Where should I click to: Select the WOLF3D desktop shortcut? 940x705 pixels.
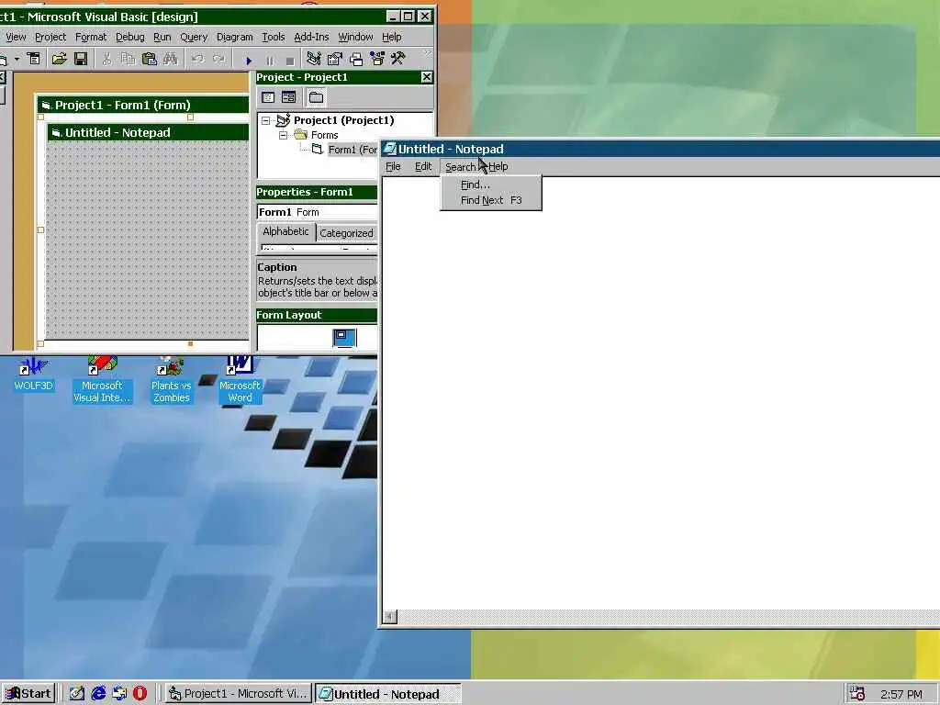(34, 375)
